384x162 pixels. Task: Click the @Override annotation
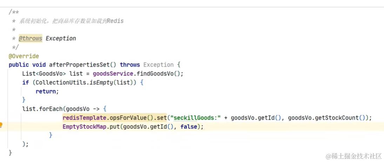(x=24, y=56)
